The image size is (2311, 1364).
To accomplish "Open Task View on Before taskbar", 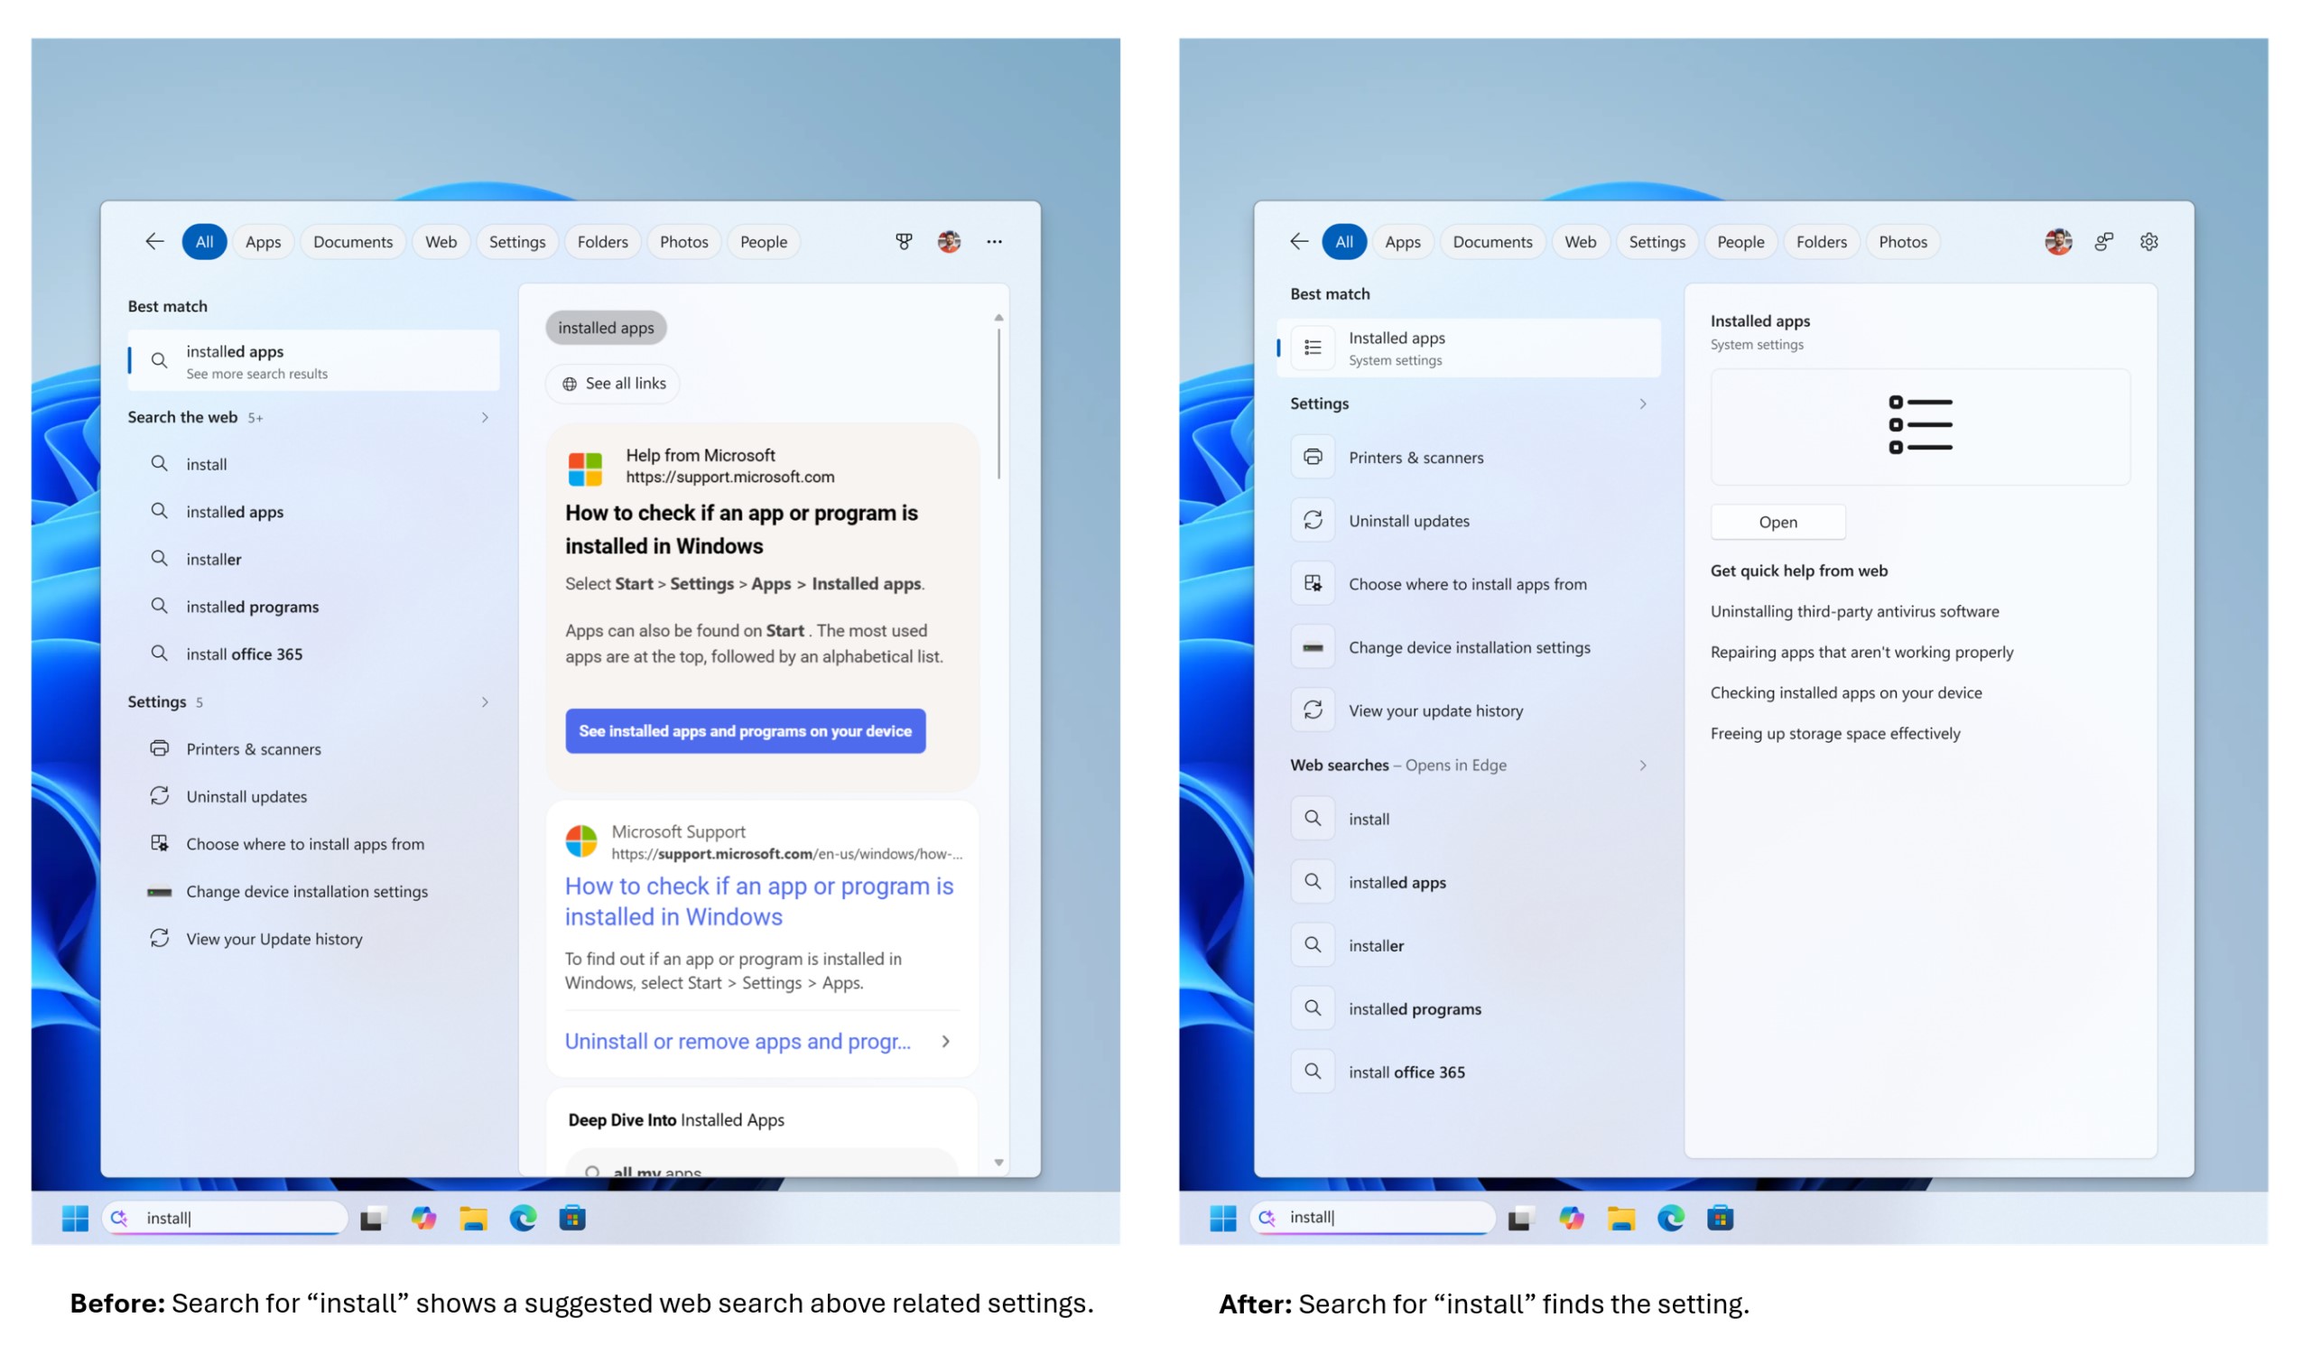I will point(372,1219).
